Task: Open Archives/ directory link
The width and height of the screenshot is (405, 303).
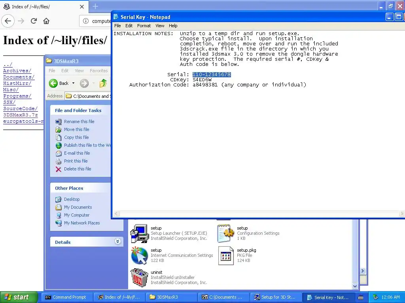Action: point(17,71)
